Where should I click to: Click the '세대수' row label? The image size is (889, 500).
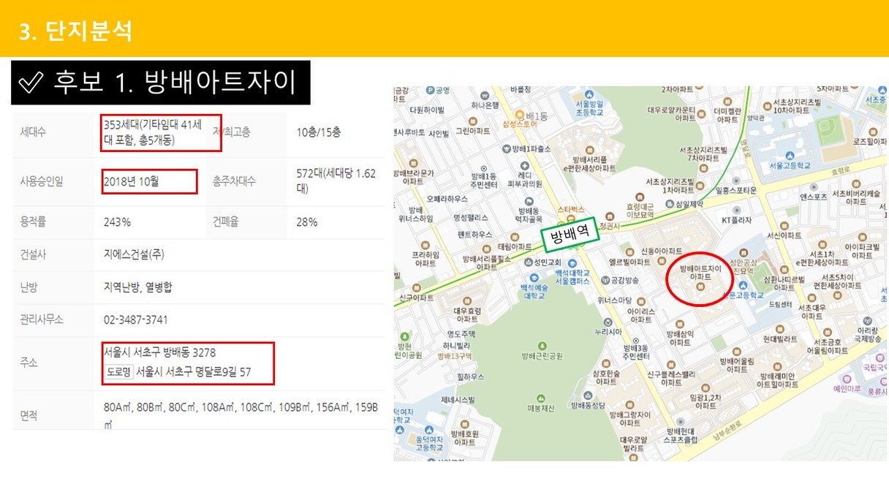34,132
